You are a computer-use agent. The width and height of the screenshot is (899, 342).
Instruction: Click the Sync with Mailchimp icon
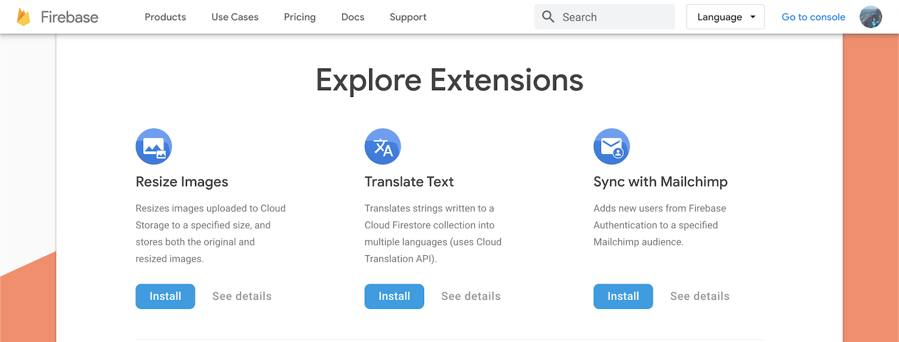[x=611, y=146]
